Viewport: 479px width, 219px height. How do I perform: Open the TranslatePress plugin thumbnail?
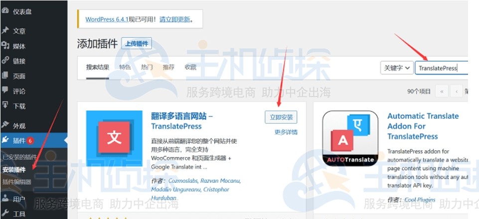(x=114, y=138)
